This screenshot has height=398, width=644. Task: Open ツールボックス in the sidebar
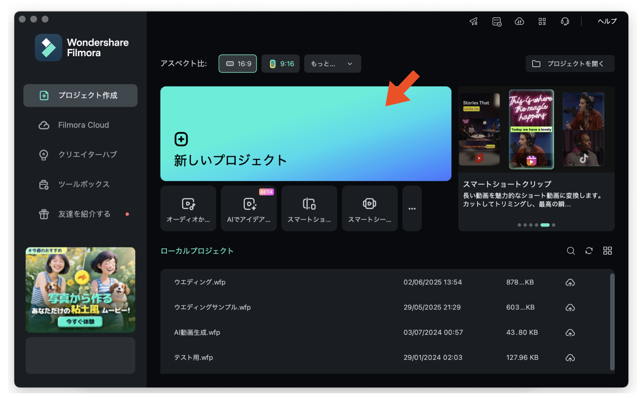coord(80,184)
